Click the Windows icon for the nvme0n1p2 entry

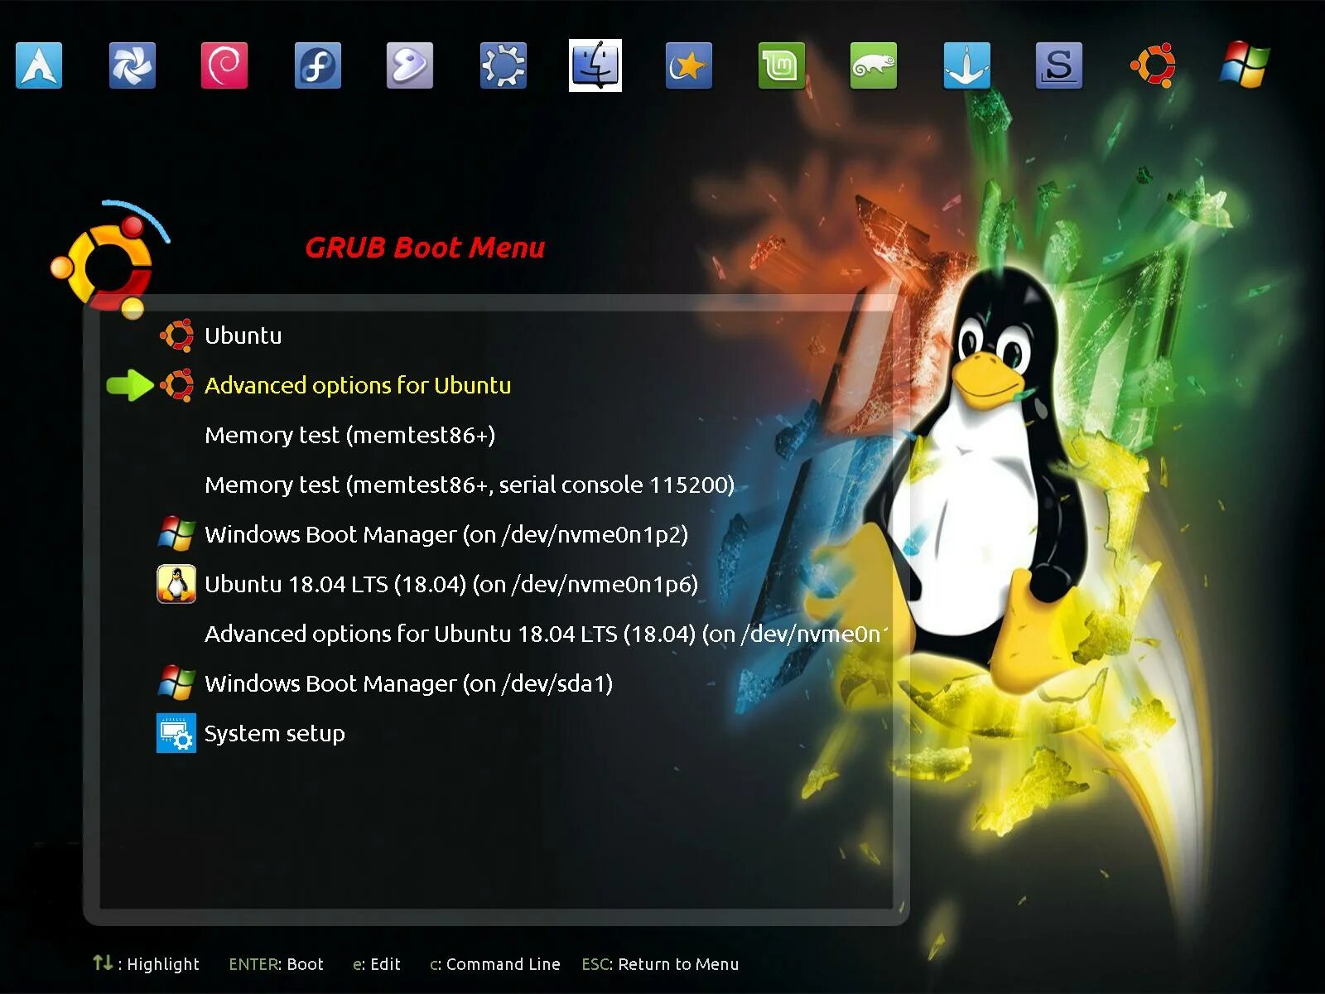(176, 534)
